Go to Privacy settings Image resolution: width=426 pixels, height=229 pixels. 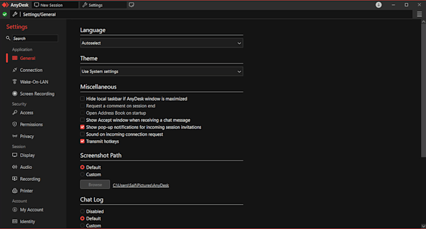pyautogui.click(x=27, y=136)
